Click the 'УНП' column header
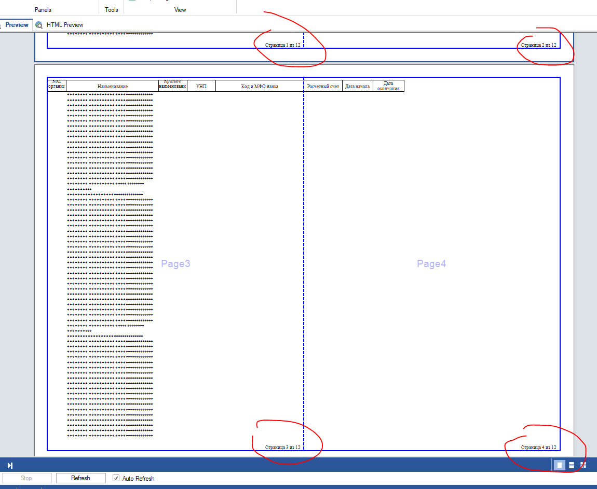Screen dimensions: 597x489 click(x=201, y=86)
